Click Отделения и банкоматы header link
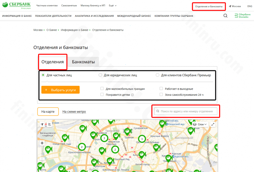 coord(209,6)
